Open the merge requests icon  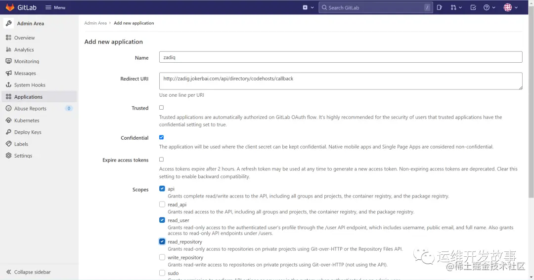coord(453,7)
